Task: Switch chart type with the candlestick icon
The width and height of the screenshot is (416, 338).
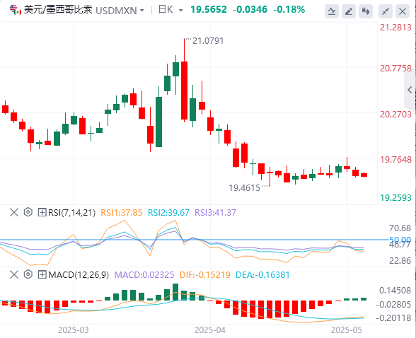Action: (x=366, y=11)
